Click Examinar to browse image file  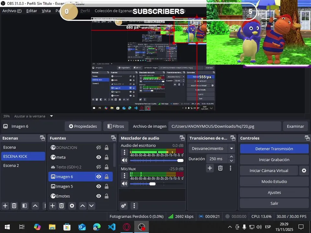pos(295,126)
